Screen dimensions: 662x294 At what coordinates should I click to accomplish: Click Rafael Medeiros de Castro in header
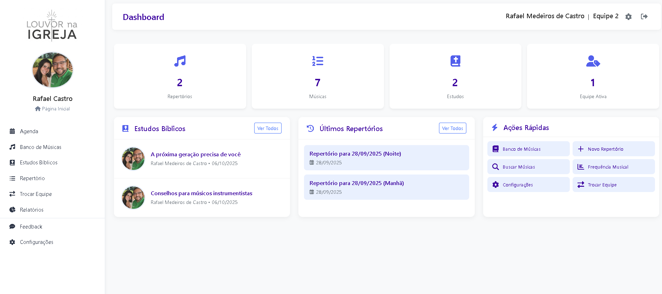pos(545,16)
